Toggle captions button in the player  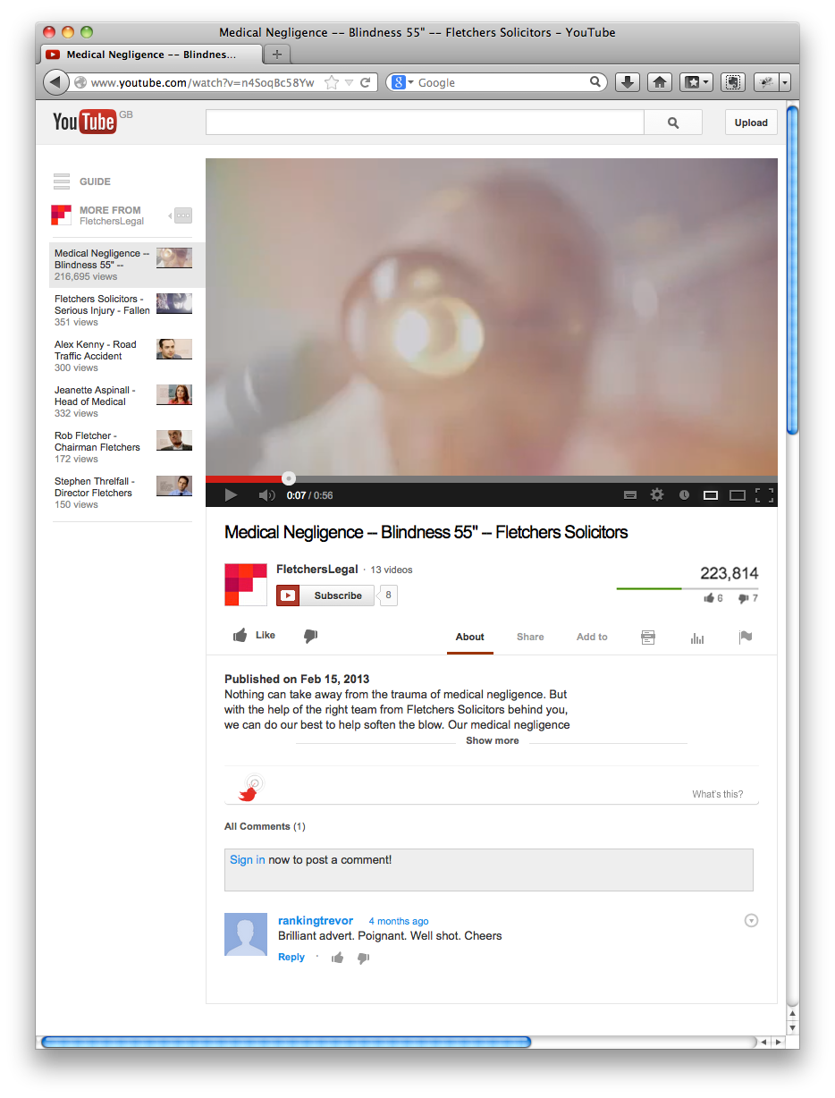630,494
